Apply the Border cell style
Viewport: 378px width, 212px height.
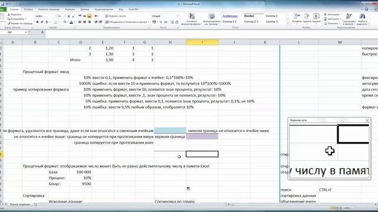(x=253, y=16)
